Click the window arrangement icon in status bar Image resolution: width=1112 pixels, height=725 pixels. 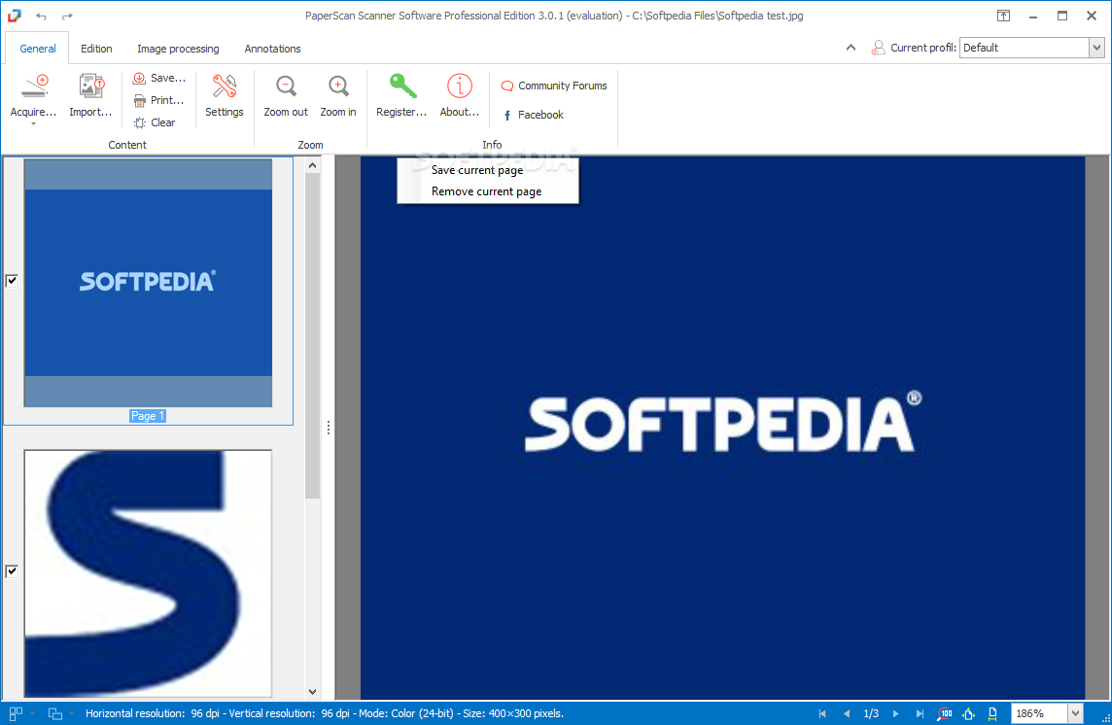tap(54, 713)
